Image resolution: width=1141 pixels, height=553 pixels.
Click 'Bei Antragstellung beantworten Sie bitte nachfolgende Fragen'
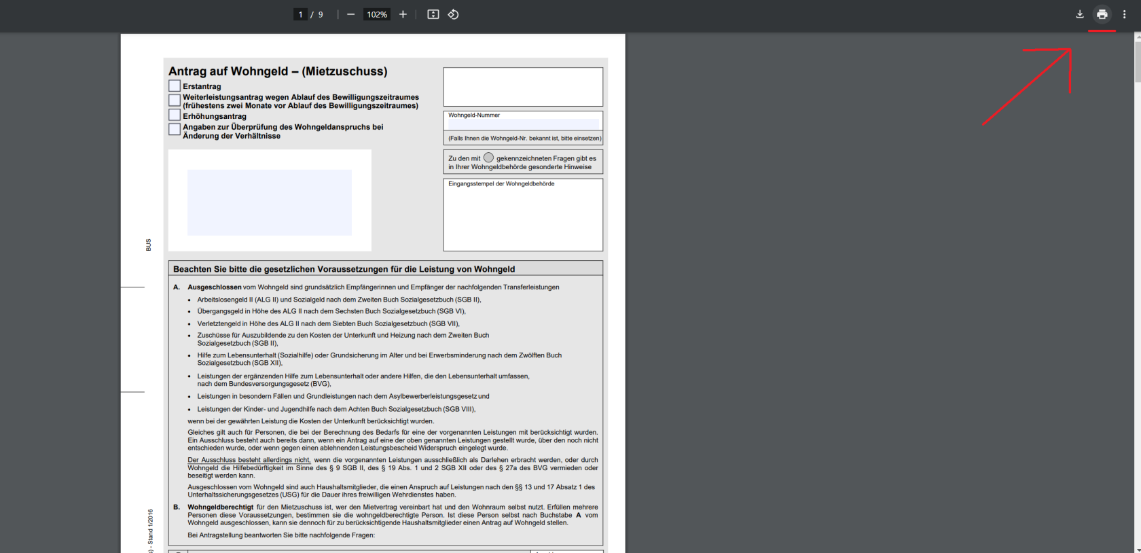coord(281,535)
